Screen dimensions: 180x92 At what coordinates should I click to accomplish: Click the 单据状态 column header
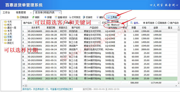coord(63,28)
